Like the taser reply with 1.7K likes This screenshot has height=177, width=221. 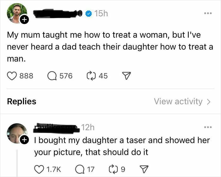coord(39,170)
